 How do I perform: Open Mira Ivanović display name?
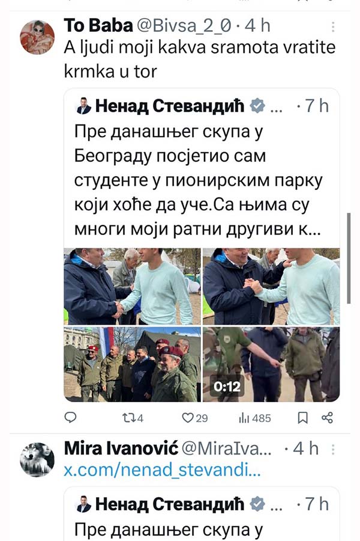click(x=121, y=448)
